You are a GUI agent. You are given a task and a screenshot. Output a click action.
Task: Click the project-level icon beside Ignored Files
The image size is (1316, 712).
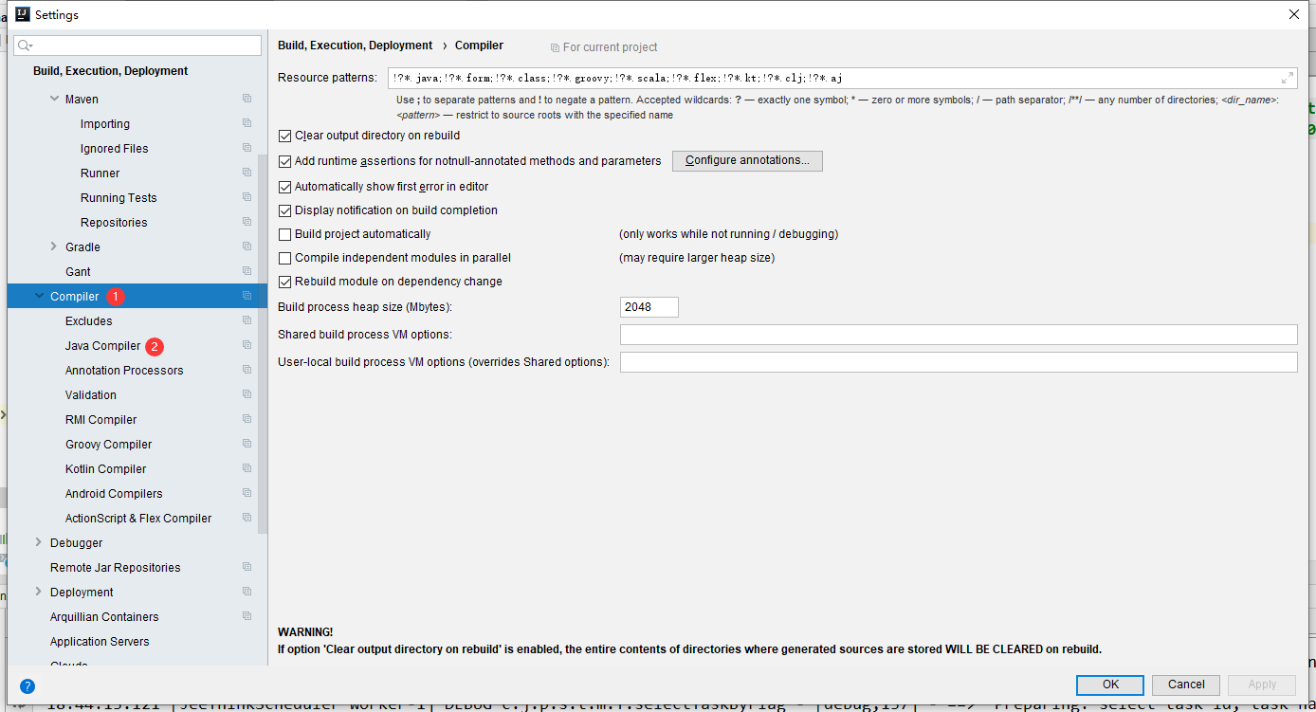pyautogui.click(x=247, y=148)
